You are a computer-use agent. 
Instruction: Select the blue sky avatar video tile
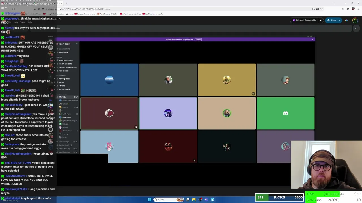click(109, 80)
